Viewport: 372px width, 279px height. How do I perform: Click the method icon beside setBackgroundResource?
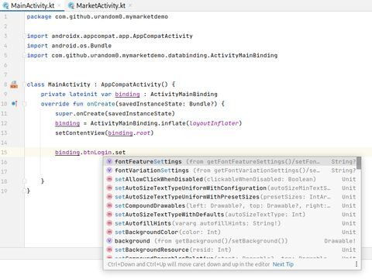[109, 250]
